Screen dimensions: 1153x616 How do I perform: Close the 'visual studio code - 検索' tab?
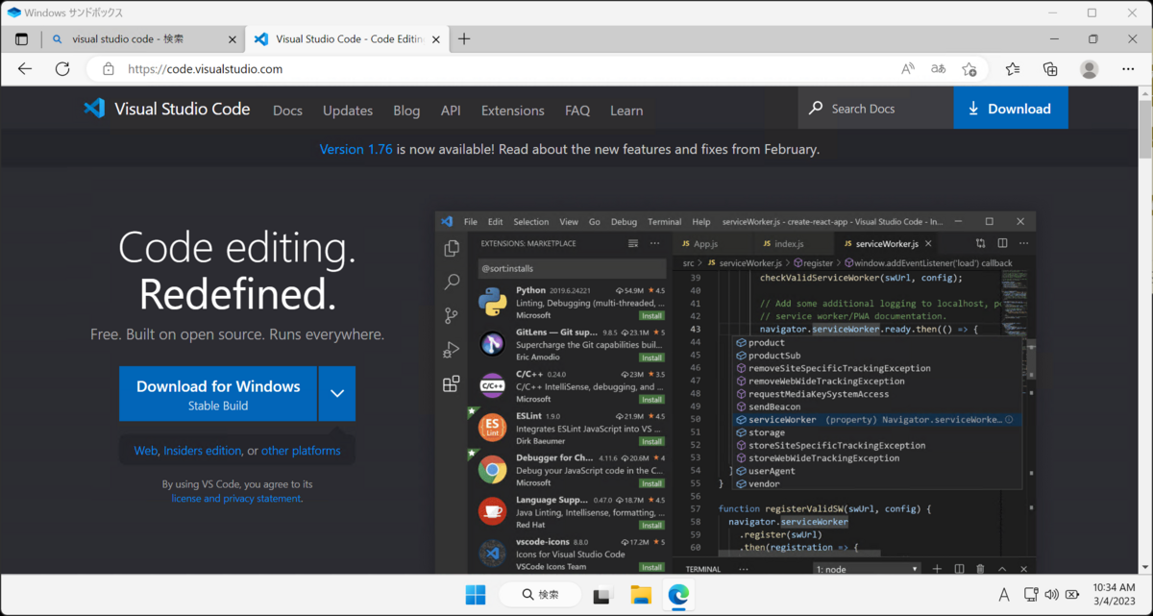click(x=232, y=39)
